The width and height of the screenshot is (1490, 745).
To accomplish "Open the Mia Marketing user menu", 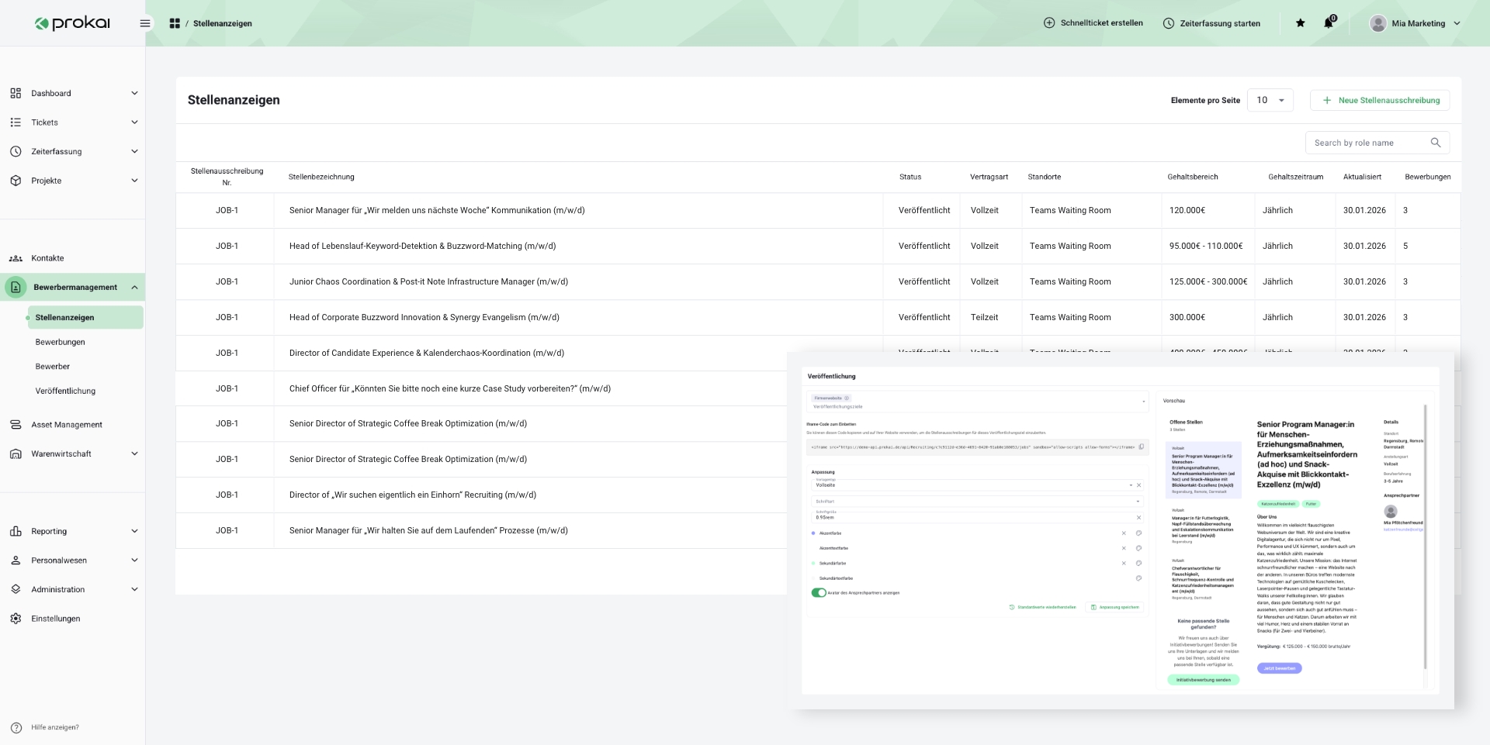I will click(1415, 23).
